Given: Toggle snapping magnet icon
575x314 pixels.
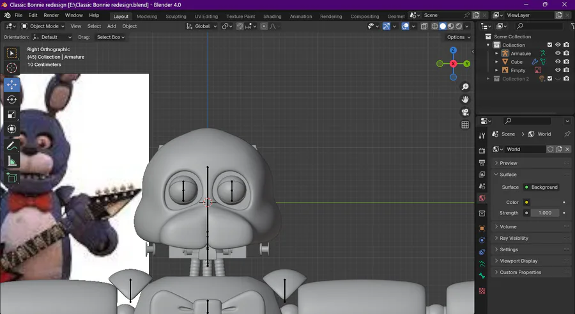Looking at the screenshot, I should point(240,26).
